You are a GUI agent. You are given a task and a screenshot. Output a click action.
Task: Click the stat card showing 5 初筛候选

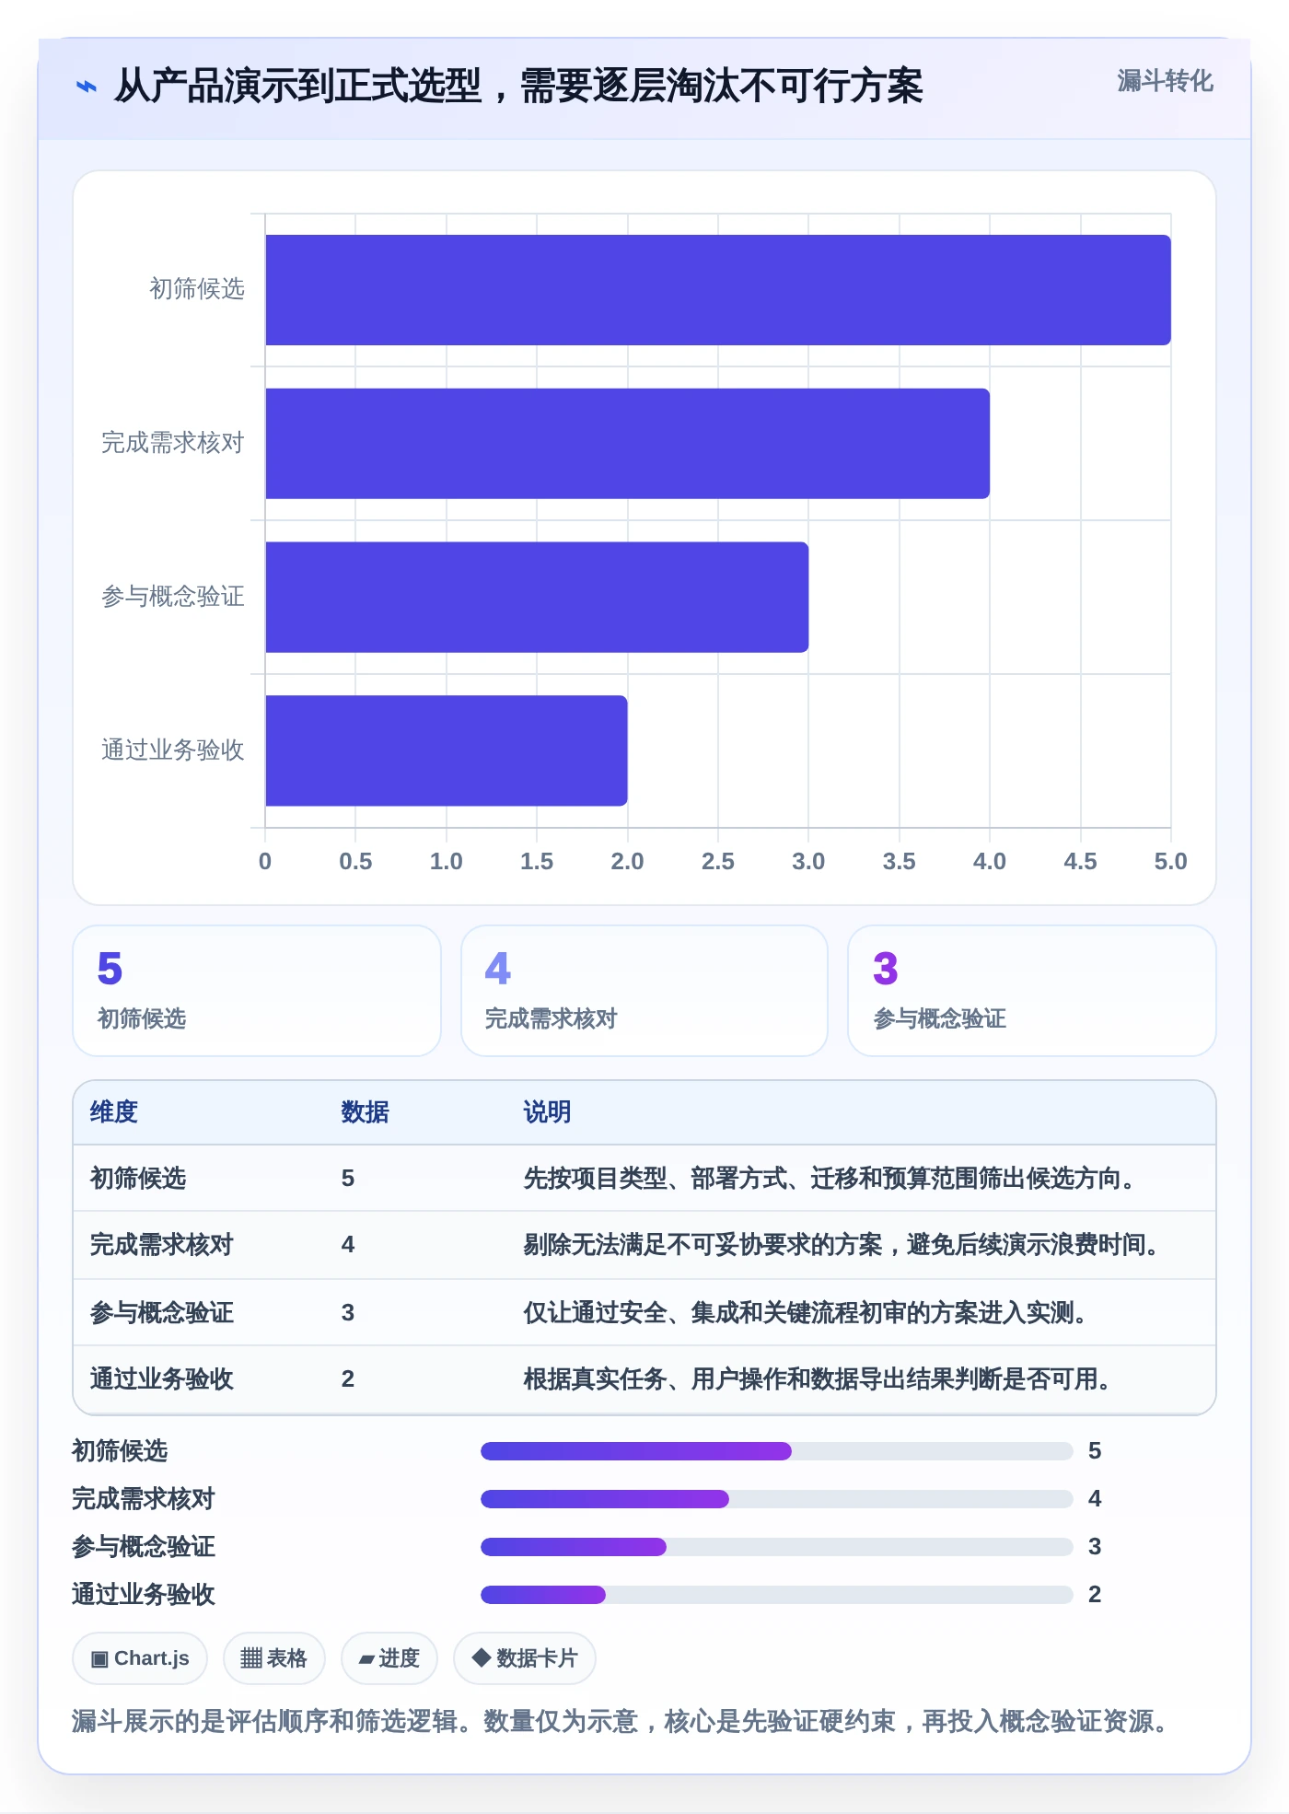(257, 991)
